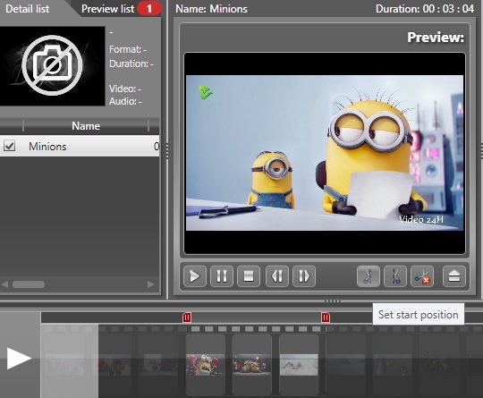The image size is (483, 398).
Task: Select the Minions row in the list
Action: [x=80, y=146]
